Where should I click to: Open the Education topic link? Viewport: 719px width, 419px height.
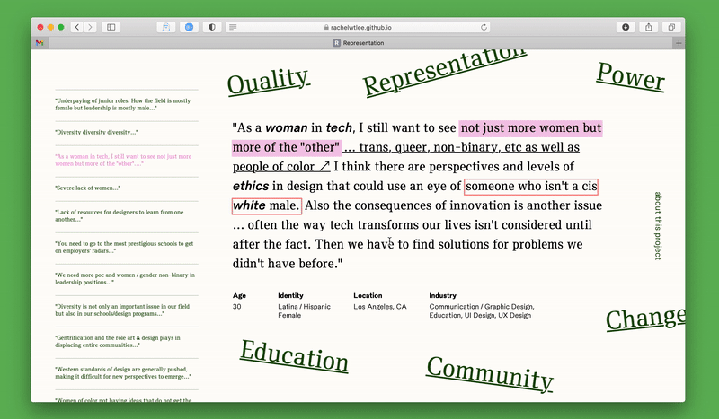[x=294, y=355]
